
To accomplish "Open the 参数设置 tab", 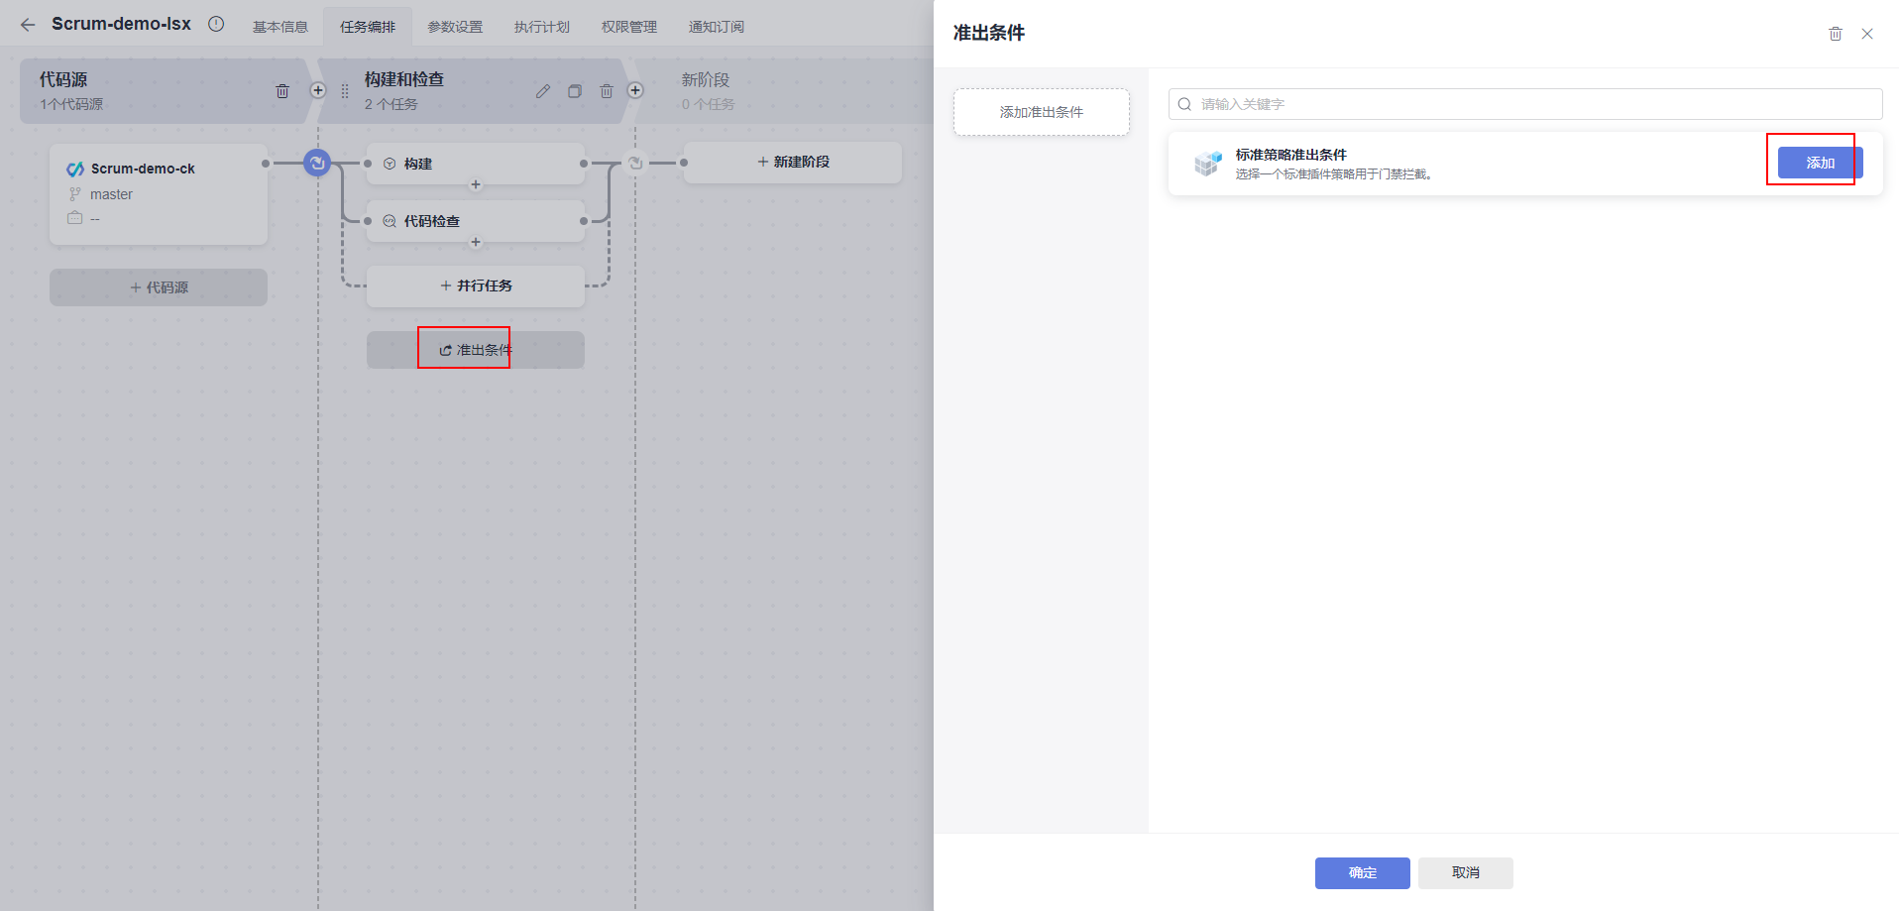I will (454, 27).
